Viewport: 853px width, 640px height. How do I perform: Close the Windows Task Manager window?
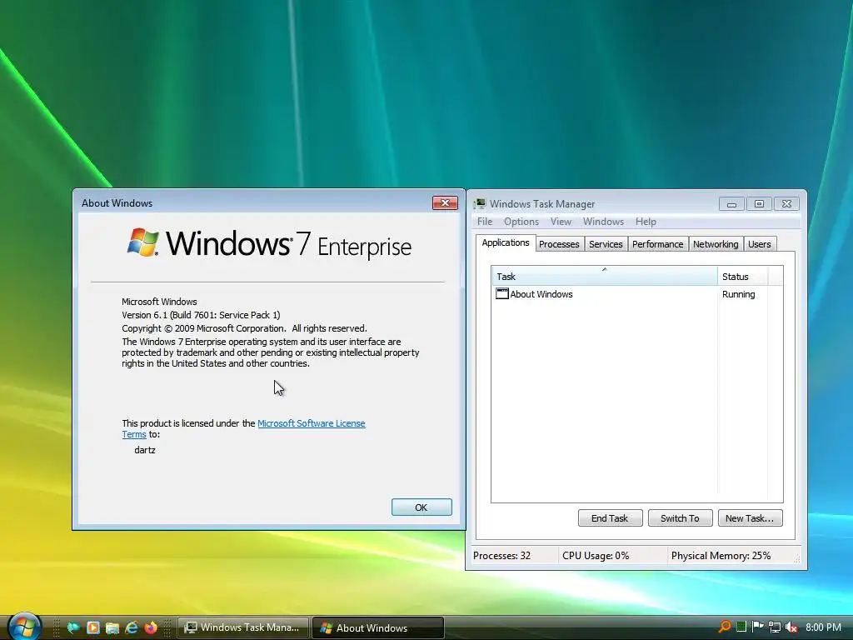tap(786, 204)
